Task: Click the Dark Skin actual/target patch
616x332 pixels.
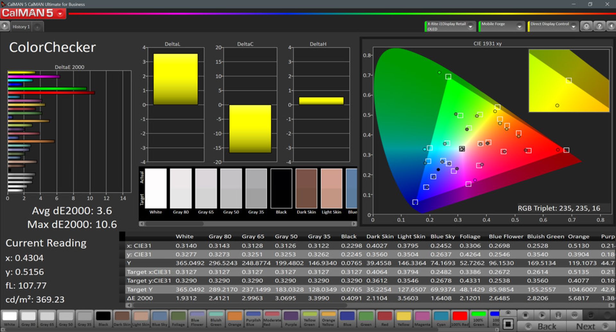Action: (306, 189)
